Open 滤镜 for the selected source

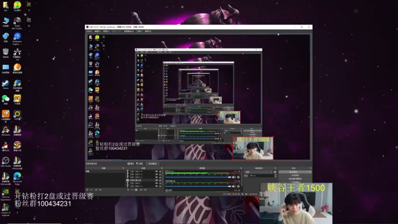coord(140,164)
